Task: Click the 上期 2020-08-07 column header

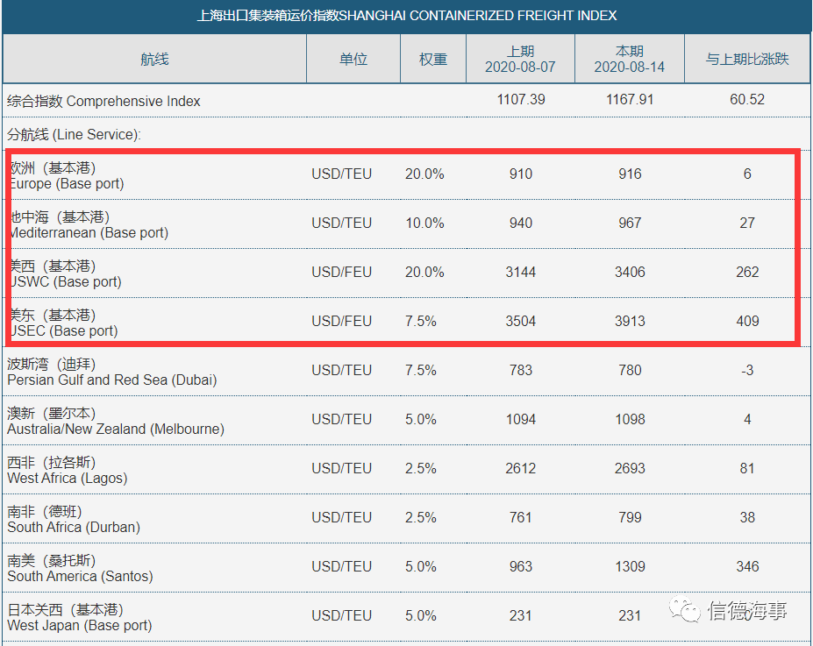Action: (521, 60)
